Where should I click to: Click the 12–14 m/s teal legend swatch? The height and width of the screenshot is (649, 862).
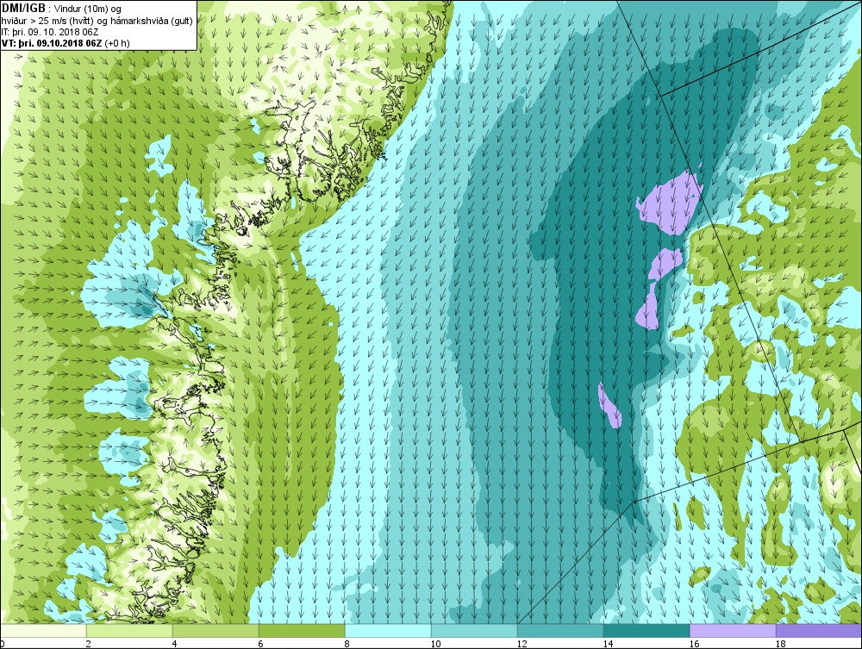[x=560, y=630]
